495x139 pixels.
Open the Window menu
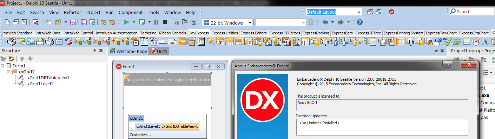pyautogui.click(x=173, y=12)
